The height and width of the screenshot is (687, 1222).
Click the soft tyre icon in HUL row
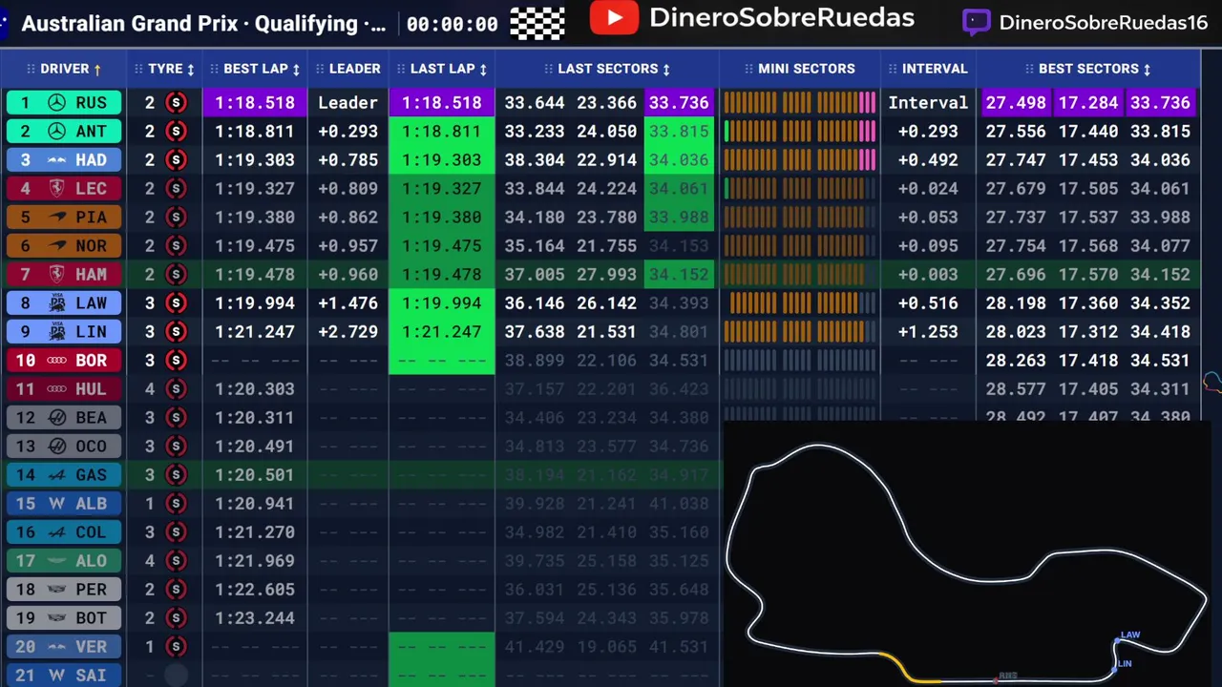(176, 388)
